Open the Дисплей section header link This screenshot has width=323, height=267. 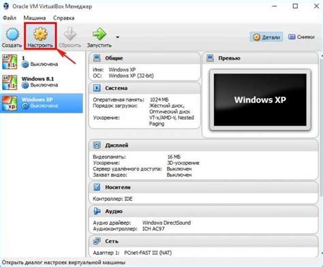click(x=117, y=145)
